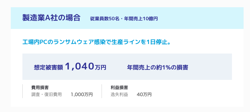Click the 1,000万円 cost value

pos(82,95)
